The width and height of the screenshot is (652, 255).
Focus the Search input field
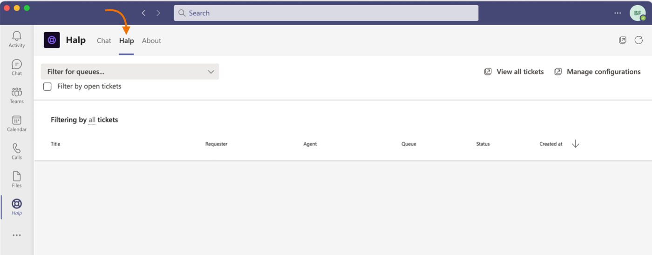[326, 13]
